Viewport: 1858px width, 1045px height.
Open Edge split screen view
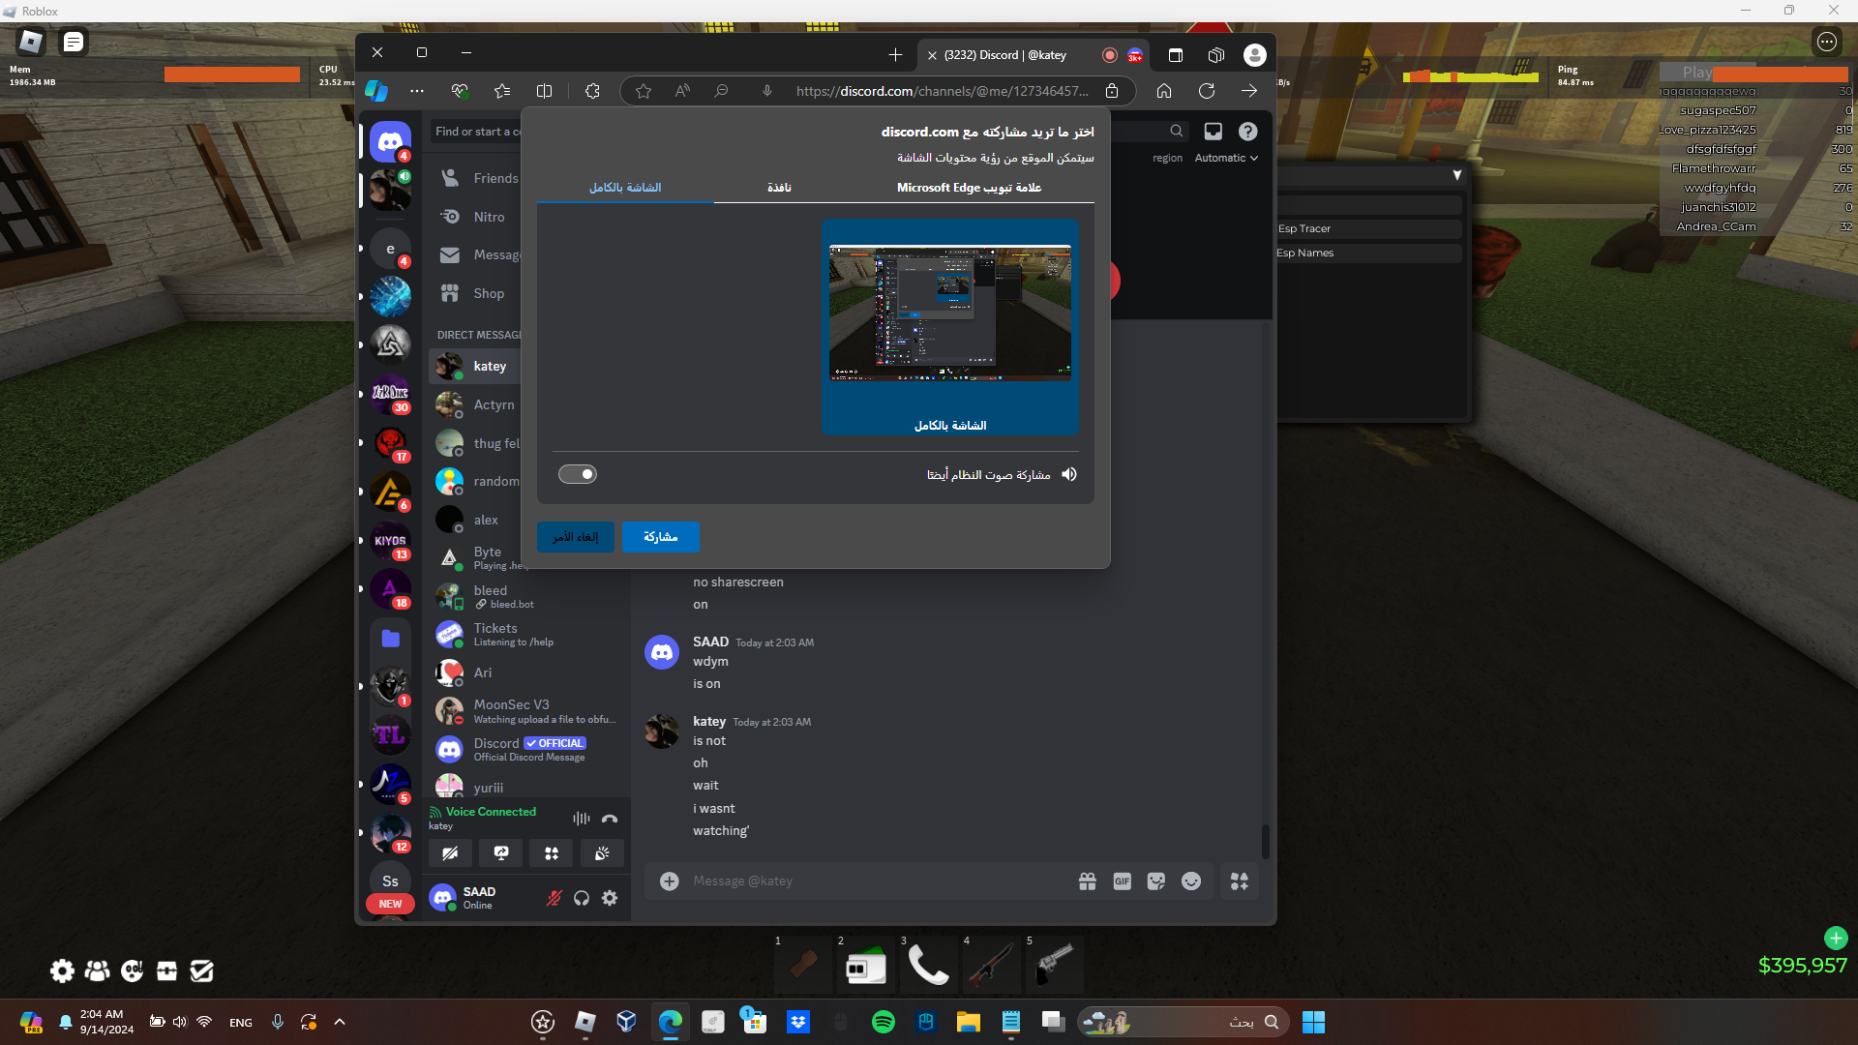[x=545, y=91]
